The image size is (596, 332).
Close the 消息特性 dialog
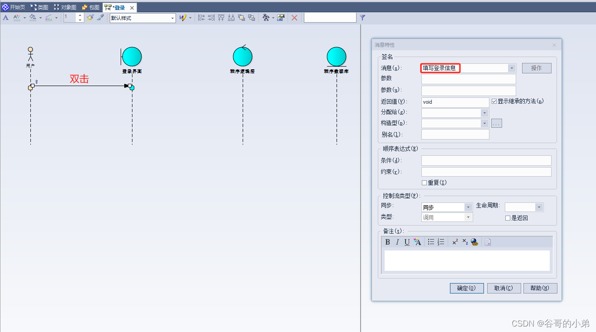554,45
